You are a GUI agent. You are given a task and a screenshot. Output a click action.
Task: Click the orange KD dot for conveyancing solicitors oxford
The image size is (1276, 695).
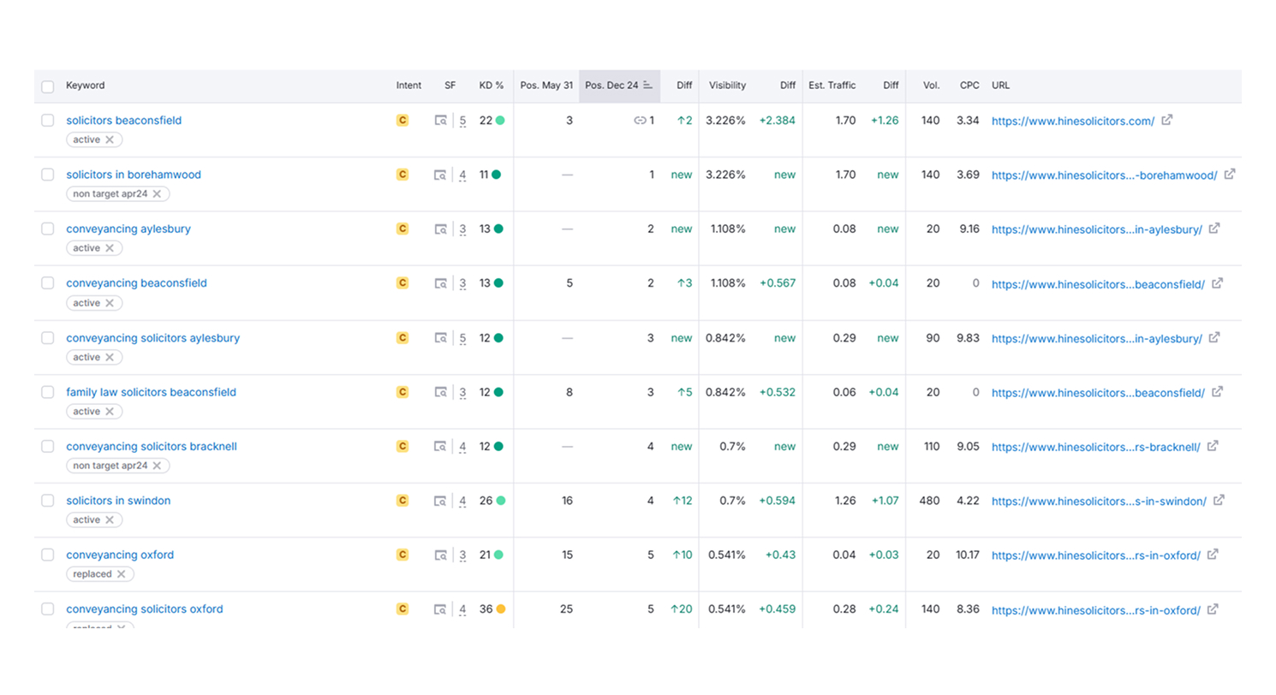tap(500, 609)
